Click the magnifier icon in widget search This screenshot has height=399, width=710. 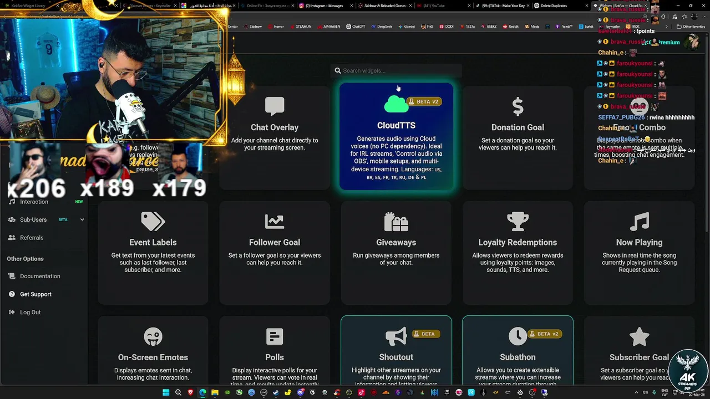tap(338, 70)
